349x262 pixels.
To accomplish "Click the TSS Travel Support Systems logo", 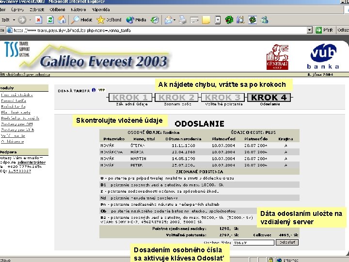I will (17, 49).
